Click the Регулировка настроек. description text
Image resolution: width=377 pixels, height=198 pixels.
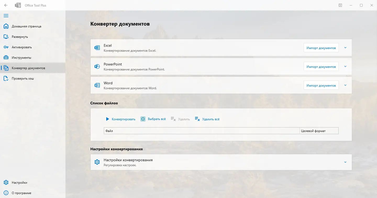(120, 165)
